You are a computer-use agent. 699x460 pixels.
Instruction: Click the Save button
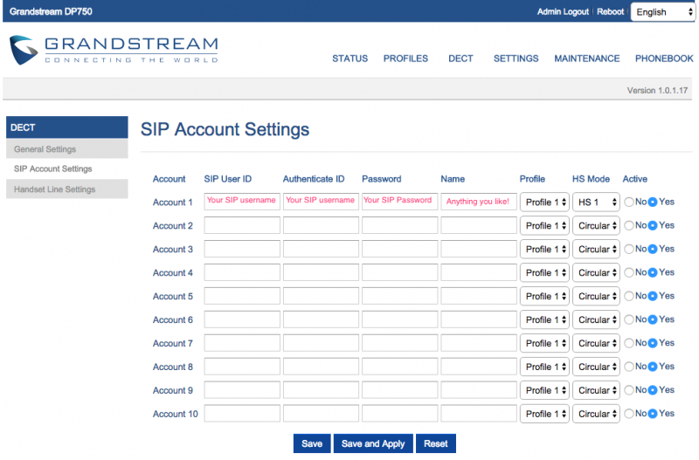[x=312, y=443]
